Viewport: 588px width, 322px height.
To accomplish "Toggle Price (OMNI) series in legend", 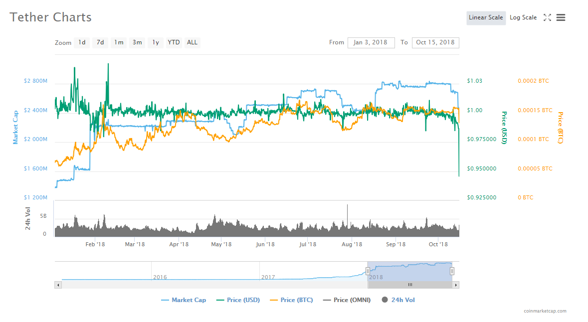I will click(x=347, y=300).
